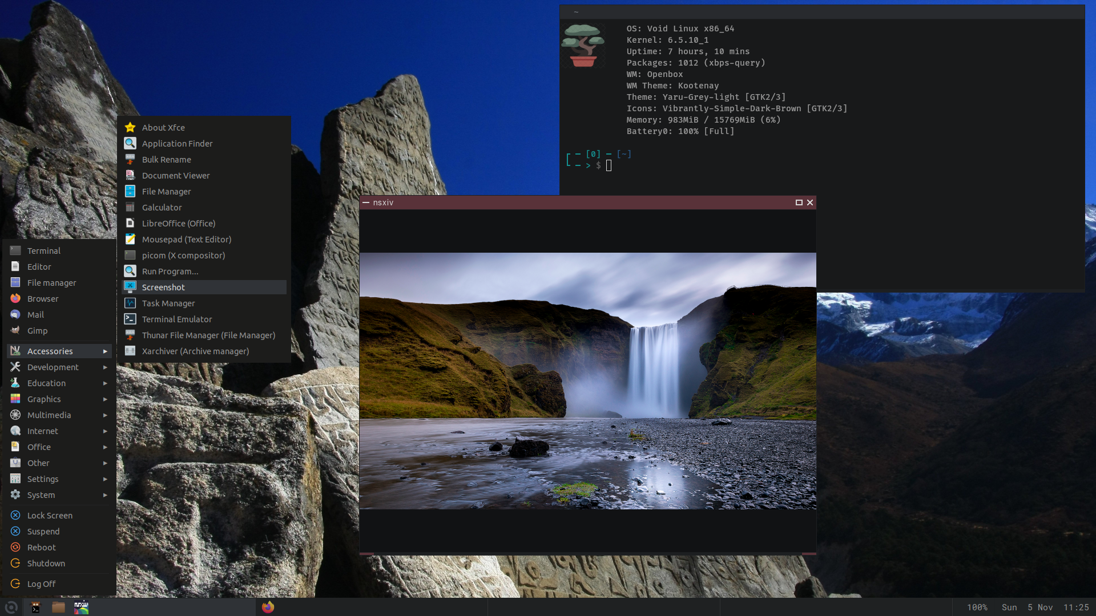Open the brown folder on the taskbar

(58, 607)
